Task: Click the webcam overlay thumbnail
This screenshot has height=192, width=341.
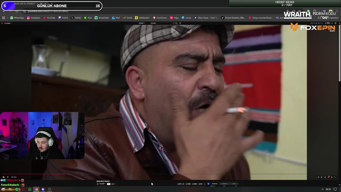Action: (x=42, y=135)
